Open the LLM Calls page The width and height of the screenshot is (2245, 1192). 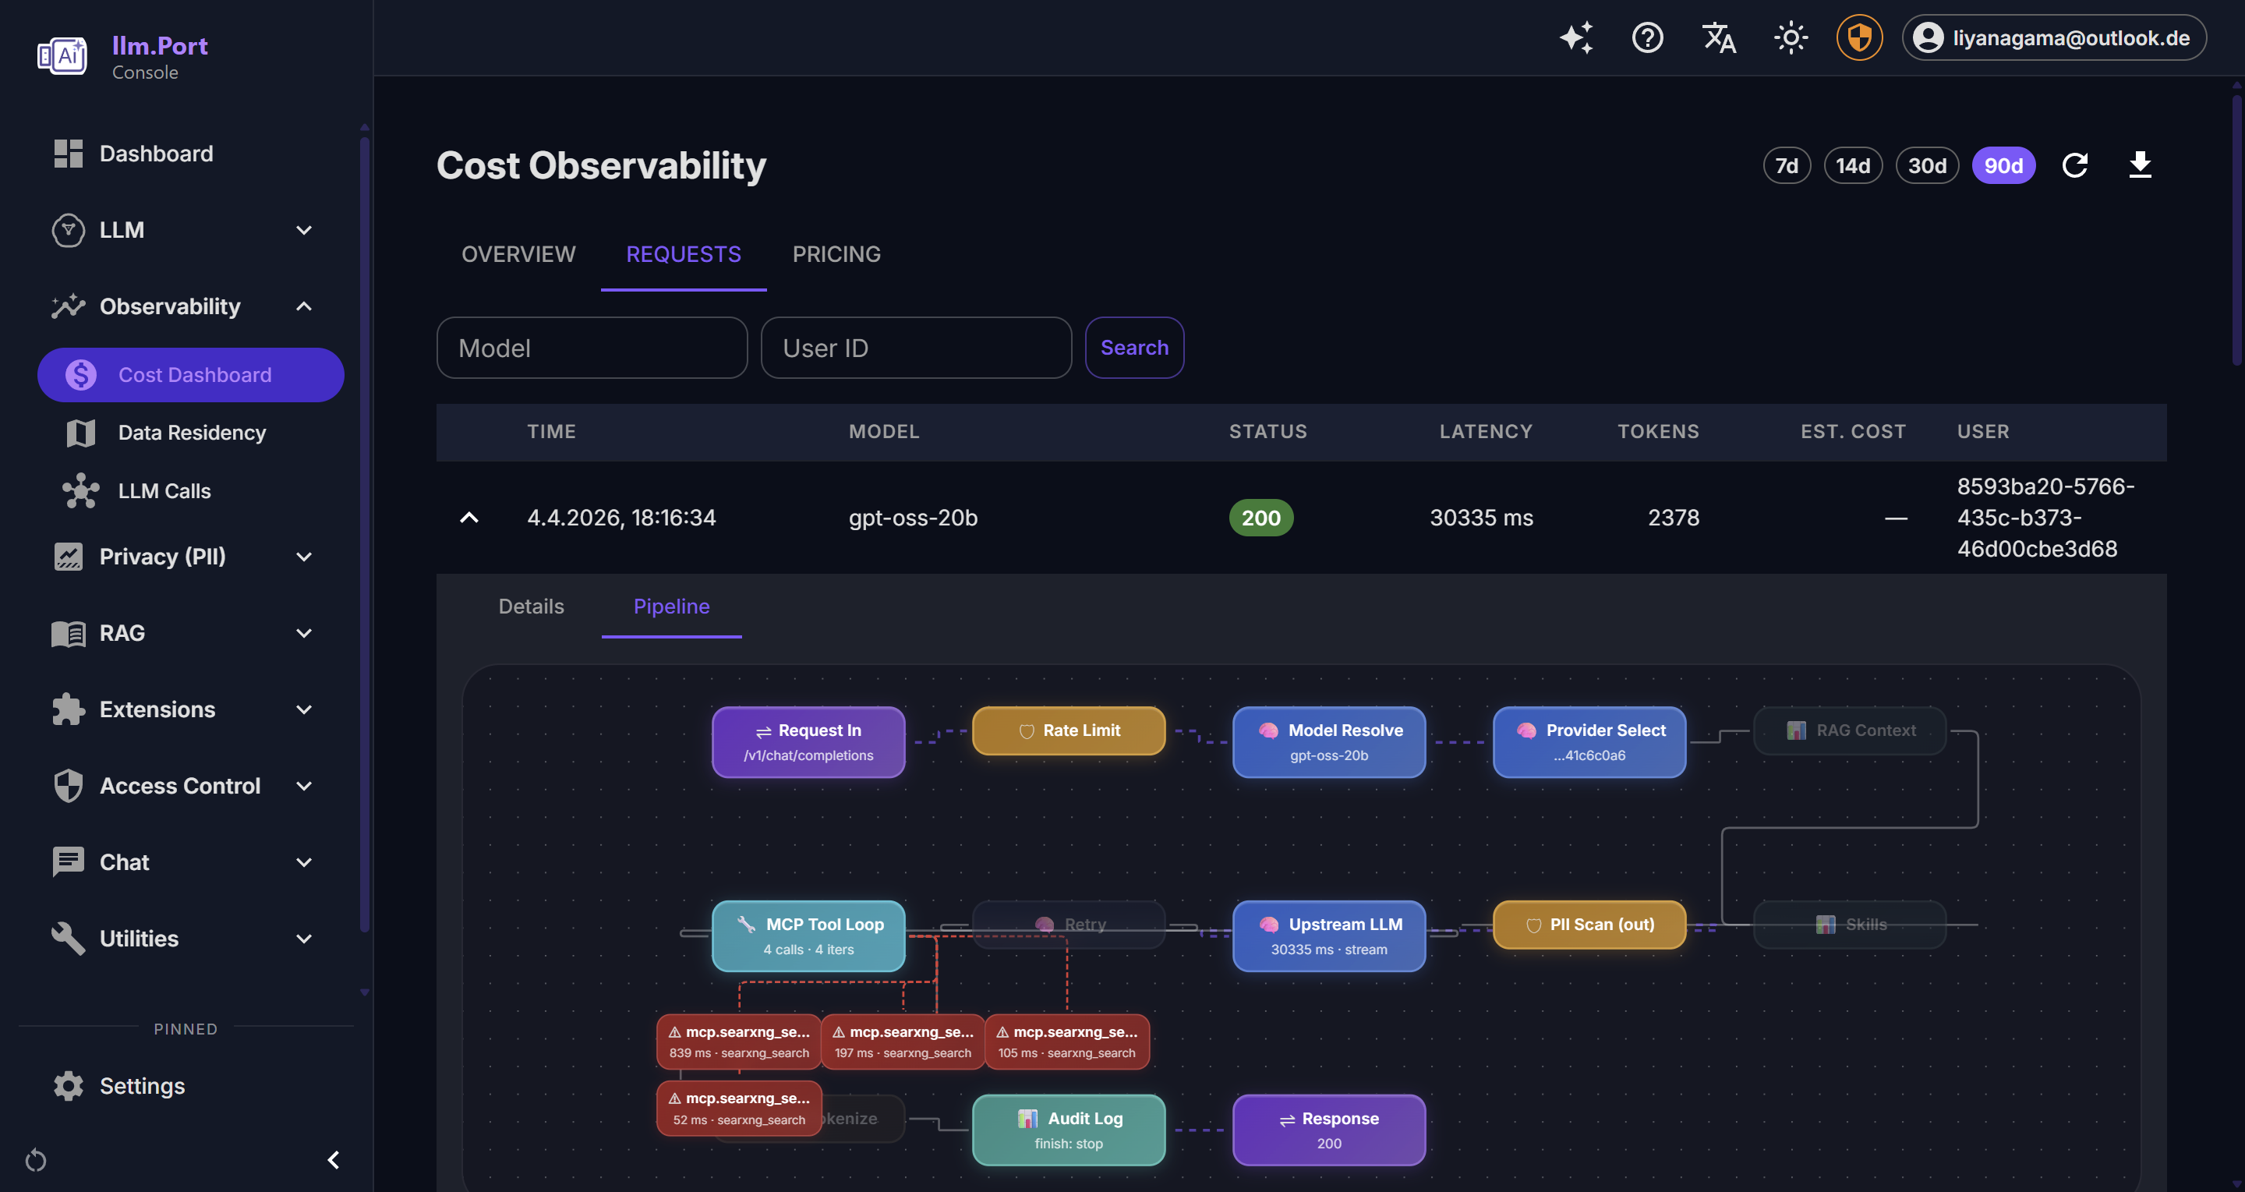191,490
